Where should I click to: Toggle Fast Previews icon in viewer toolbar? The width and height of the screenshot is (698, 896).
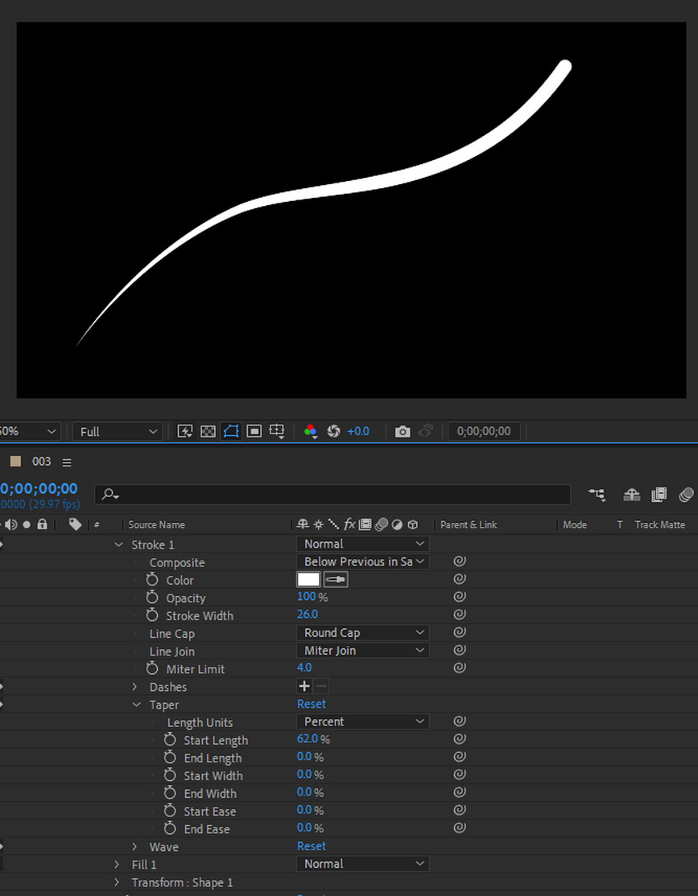point(185,431)
